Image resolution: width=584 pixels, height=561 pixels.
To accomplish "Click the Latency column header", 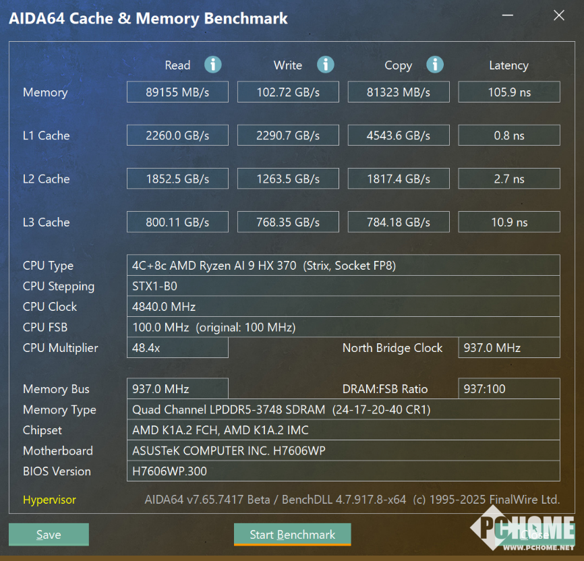I will click(x=508, y=65).
